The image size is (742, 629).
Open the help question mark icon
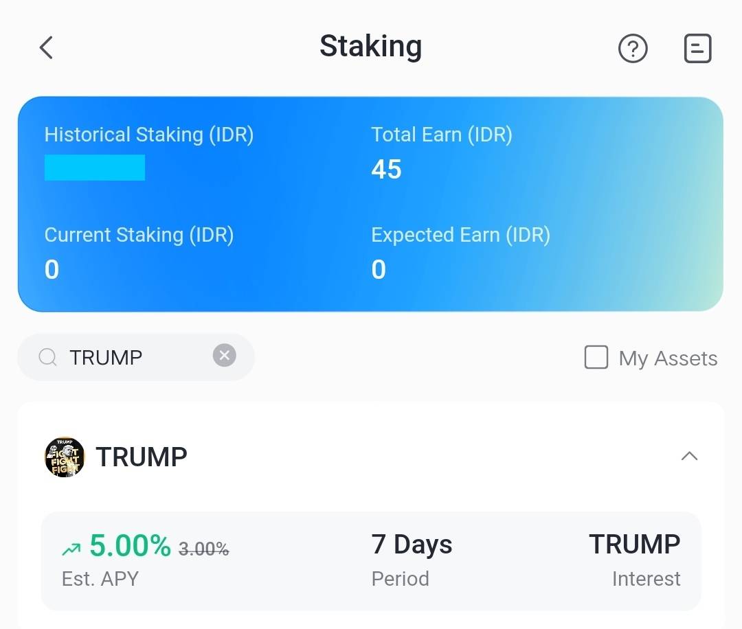pyautogui.click(x=633, y=48)
